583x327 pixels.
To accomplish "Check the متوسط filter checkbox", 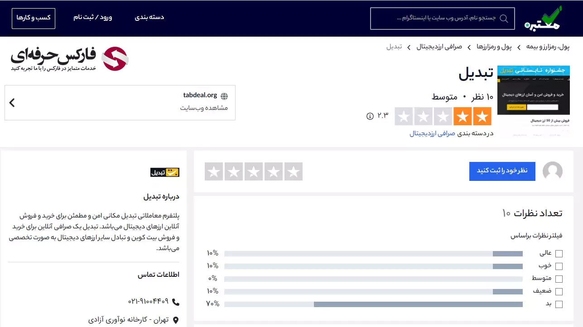I will coord(559,279).
